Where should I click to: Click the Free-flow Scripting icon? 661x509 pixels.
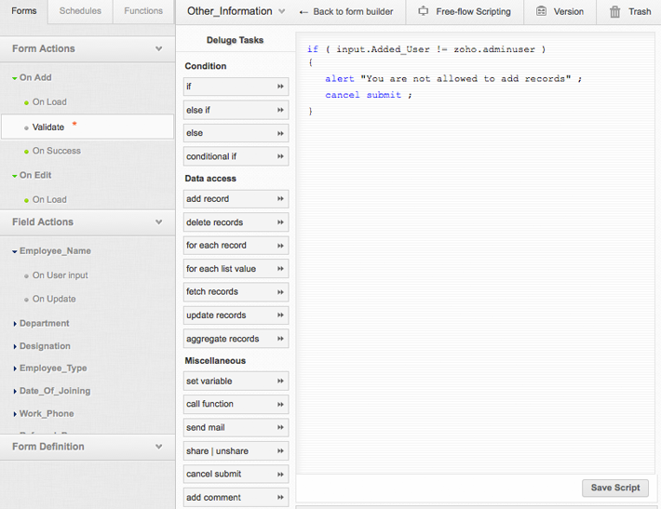[x=424, y=12]
